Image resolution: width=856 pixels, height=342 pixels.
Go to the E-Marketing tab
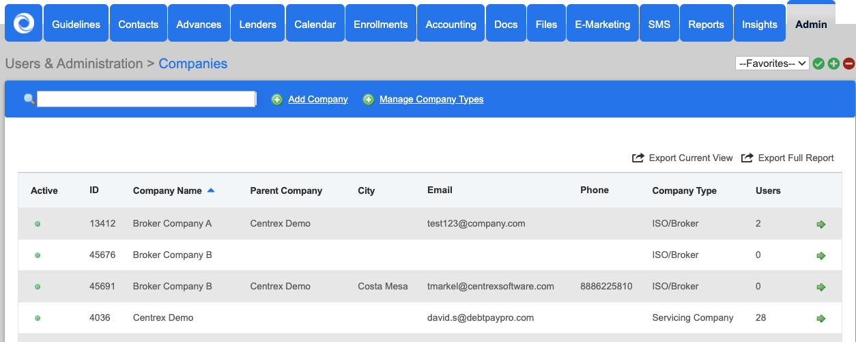pyautogui.click(x=602, y=24)
